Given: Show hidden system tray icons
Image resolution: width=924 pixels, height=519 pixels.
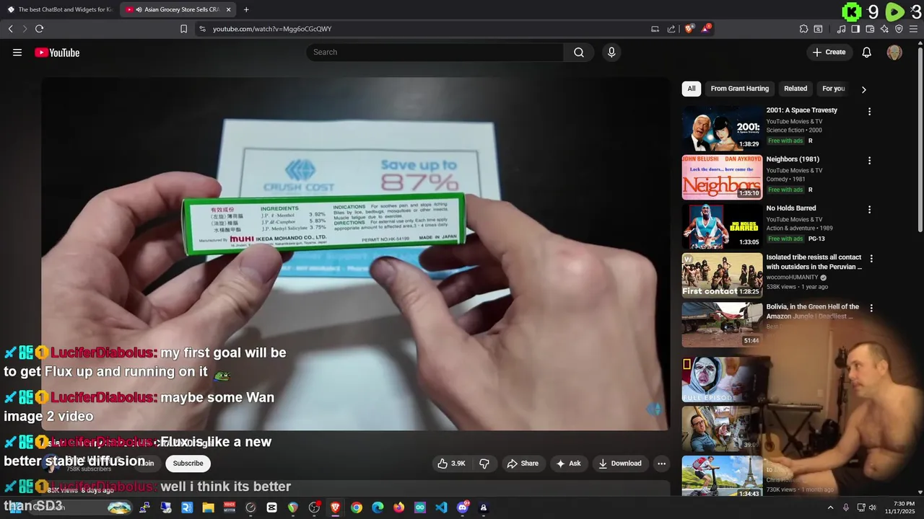Looking at the screenshot, I should (830, 507).
